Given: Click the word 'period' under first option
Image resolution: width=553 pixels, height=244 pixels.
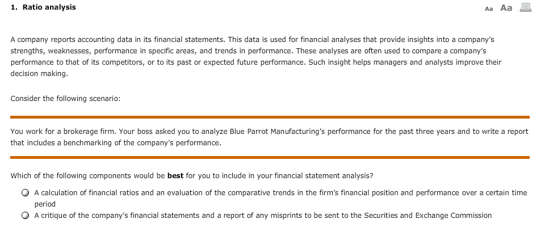Looking at the screenshot, I should pyautogui.click(x=45, y=204).
